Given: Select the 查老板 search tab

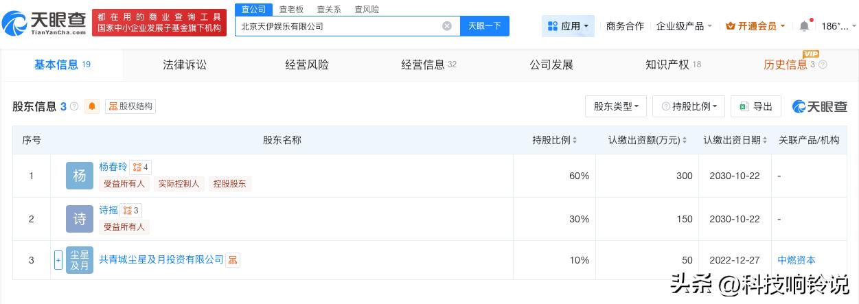Looking at the screenshot, I should [291, 10].
